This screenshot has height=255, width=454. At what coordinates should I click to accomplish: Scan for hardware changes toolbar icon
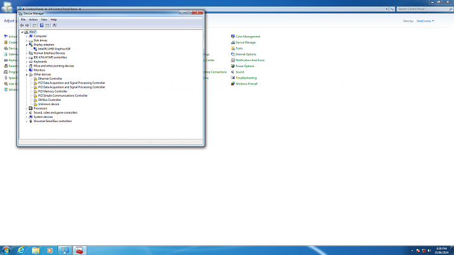click(54, 25)
